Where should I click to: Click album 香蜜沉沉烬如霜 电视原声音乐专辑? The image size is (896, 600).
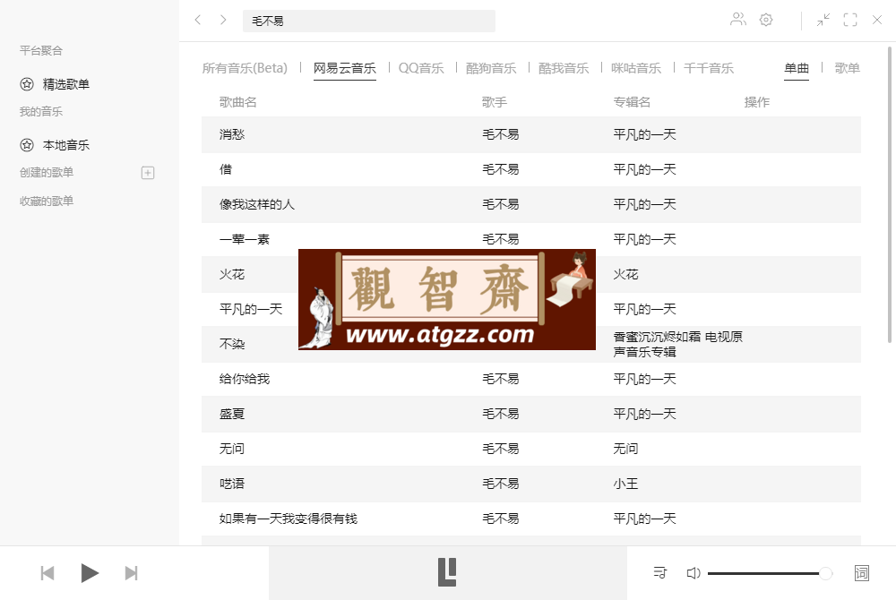(677, 344)
